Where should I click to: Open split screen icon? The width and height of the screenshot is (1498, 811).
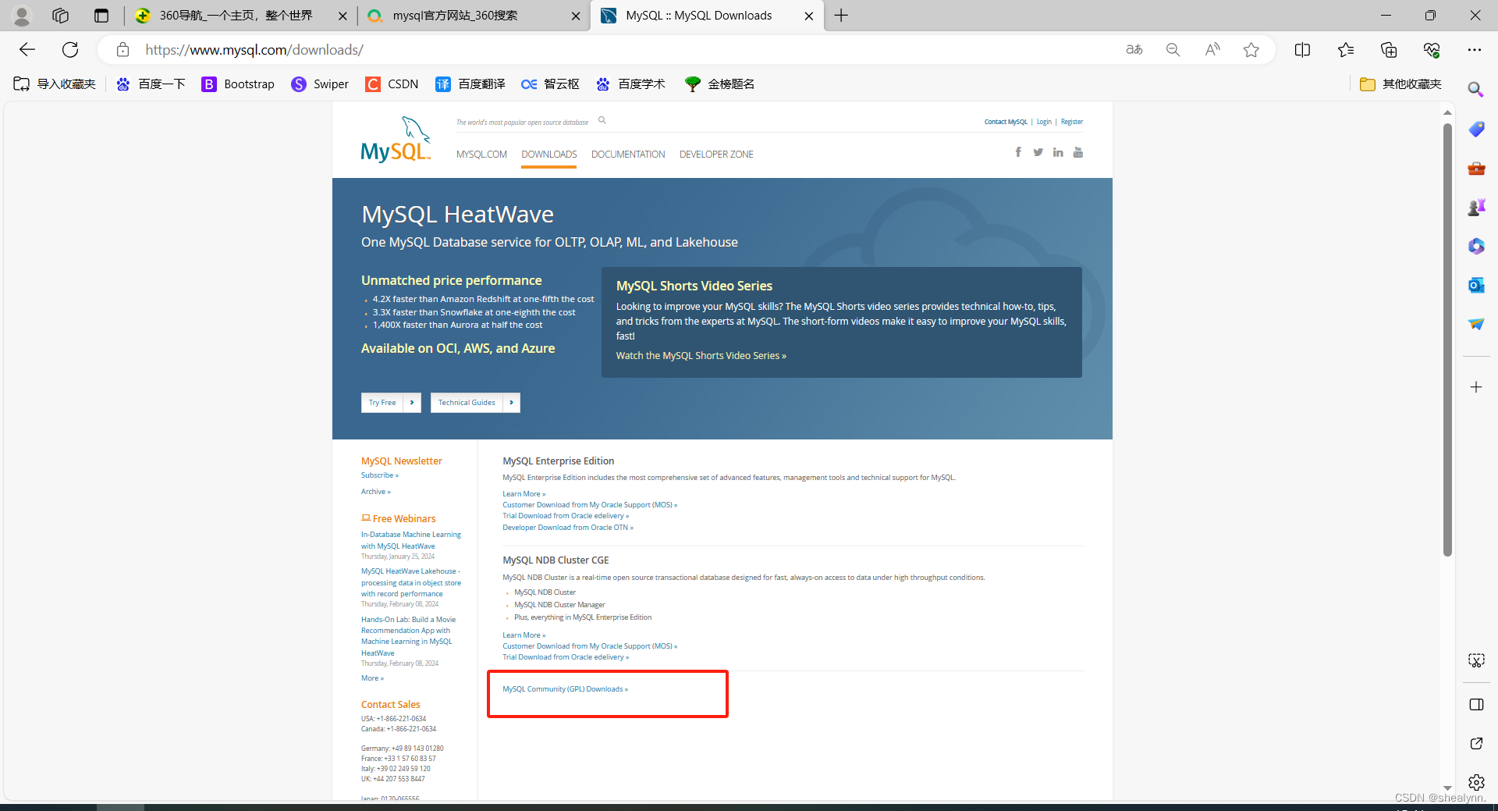pyautogui.click(x=1302, y=50)
